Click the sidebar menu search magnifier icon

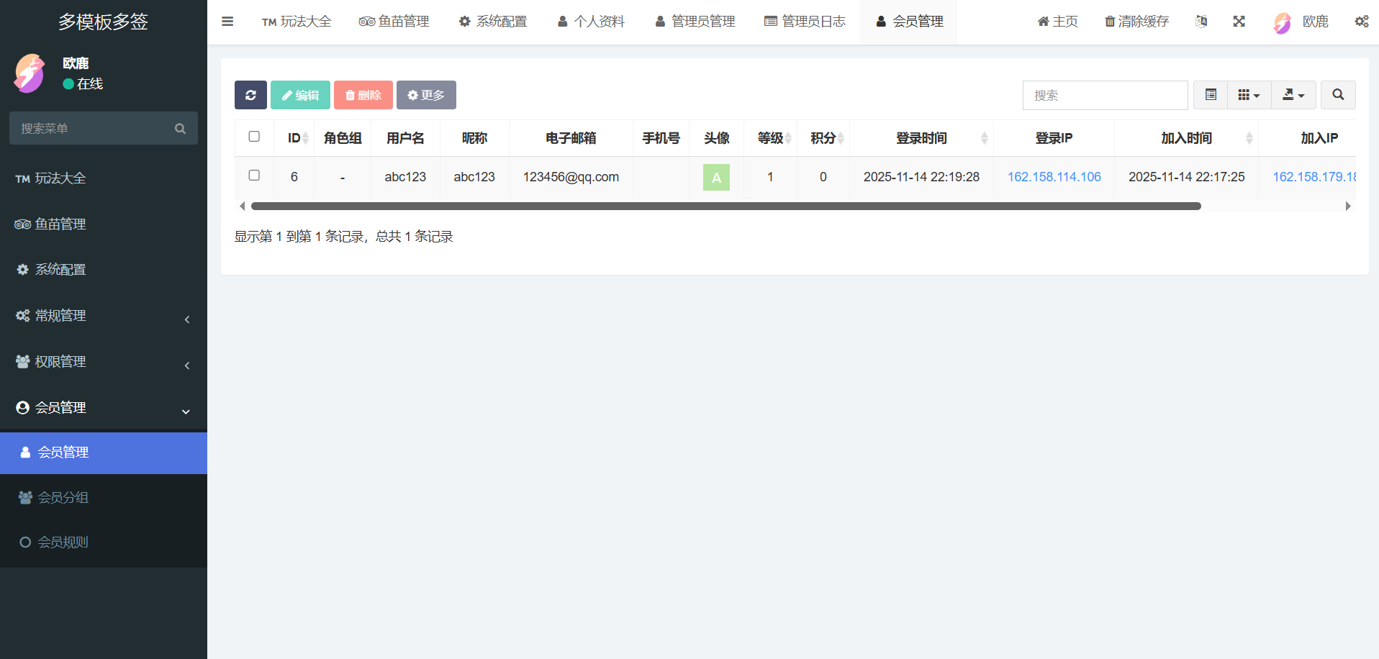(x=180, y=129)
